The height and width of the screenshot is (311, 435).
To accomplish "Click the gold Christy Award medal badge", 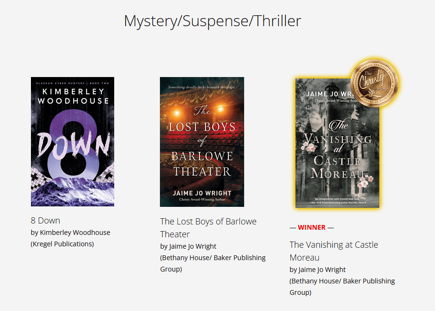I will point(374,84).
